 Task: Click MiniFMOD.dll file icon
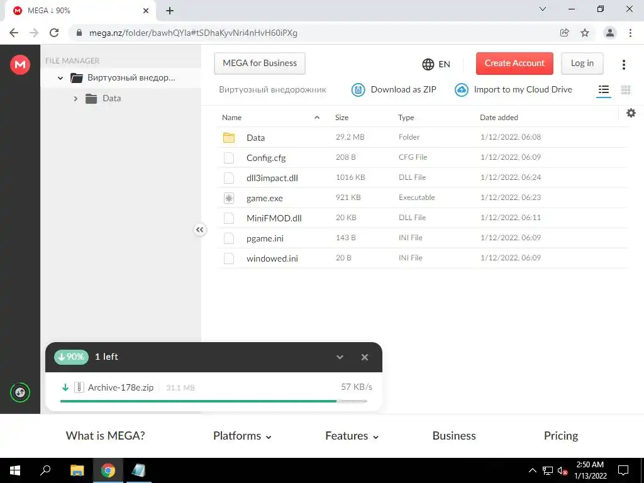point(229,218)
